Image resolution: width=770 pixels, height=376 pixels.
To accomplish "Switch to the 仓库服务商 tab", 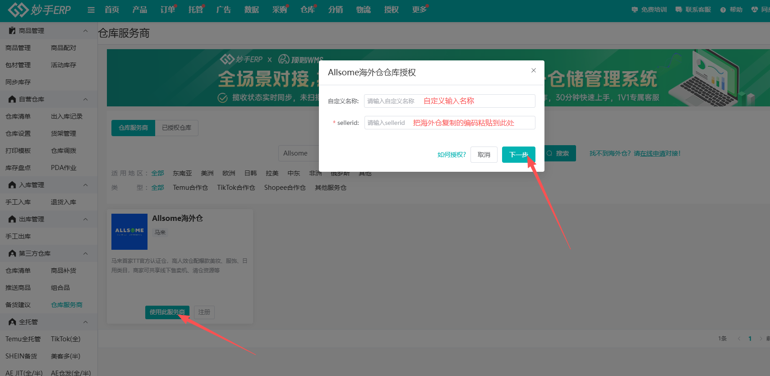I will 133,128.
